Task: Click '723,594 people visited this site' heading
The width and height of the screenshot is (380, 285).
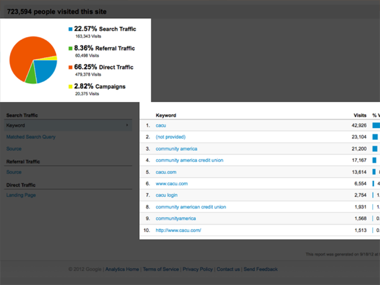Action: click(x=57, y=11)
